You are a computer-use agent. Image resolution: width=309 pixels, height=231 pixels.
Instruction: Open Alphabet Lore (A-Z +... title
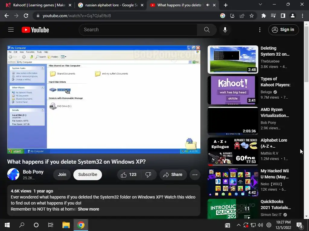coord(274,143)
